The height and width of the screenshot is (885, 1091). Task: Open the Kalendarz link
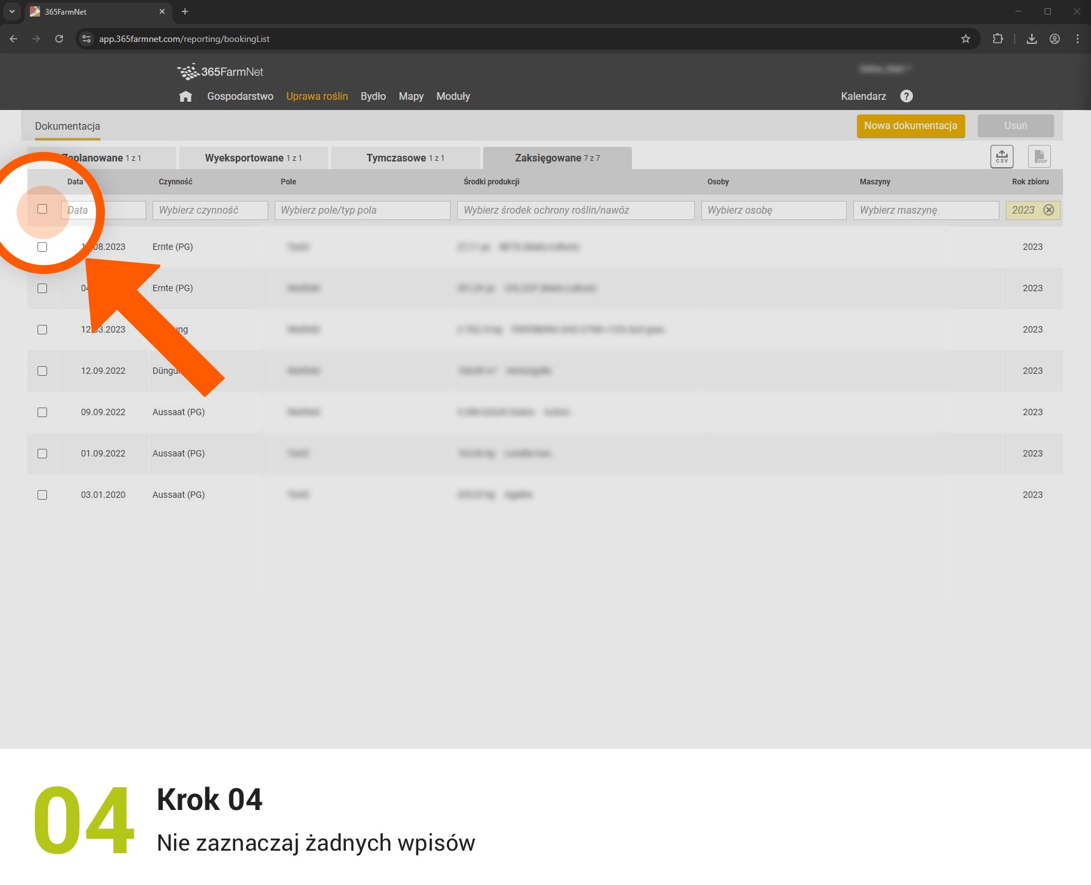[863, 97]
